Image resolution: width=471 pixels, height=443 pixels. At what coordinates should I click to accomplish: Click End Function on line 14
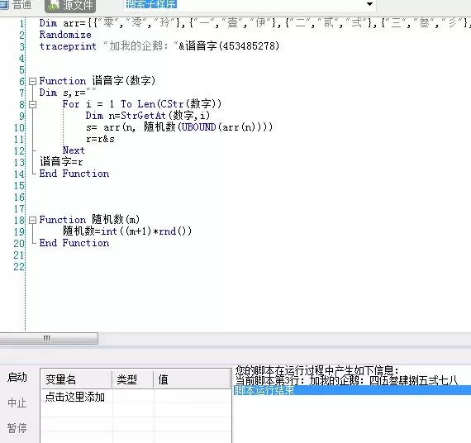pos(74,174)
